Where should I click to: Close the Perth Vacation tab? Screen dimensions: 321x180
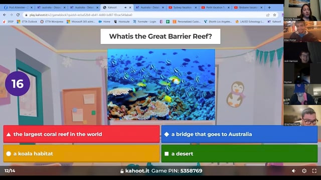(x=229, y=7)
